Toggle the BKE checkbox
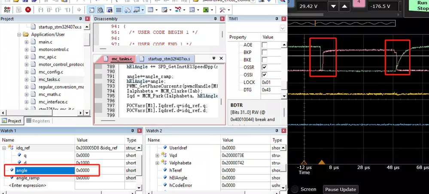This screenshot has height=194, width=429. [x=265, y=60]
